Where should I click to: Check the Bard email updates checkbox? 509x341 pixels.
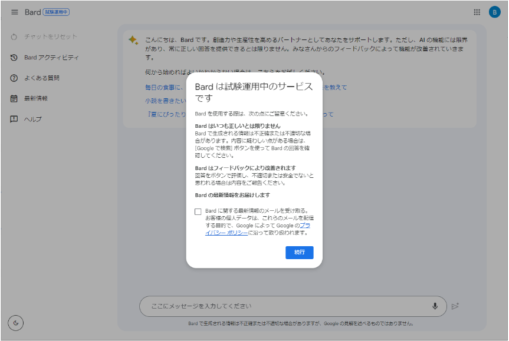tap(198, 211)
